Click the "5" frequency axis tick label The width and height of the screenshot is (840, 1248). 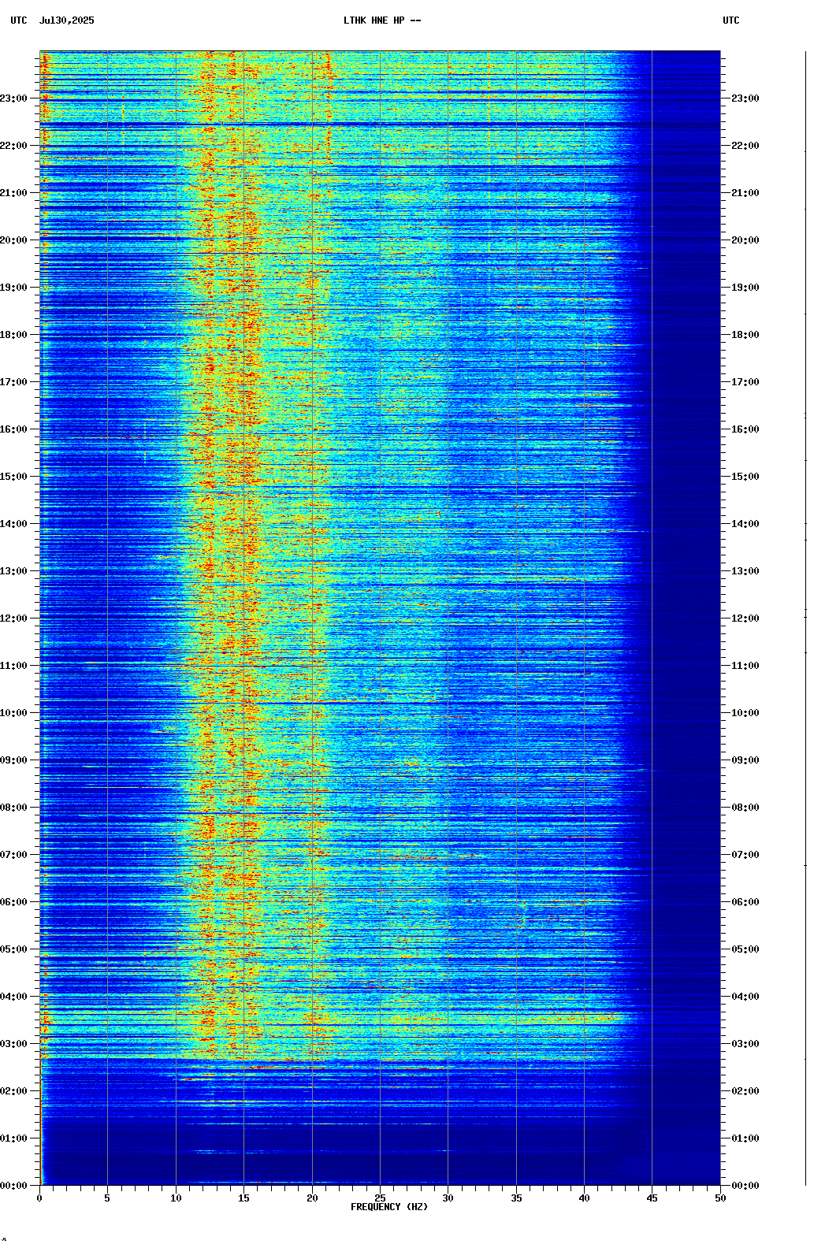(x=107, y=1198)
